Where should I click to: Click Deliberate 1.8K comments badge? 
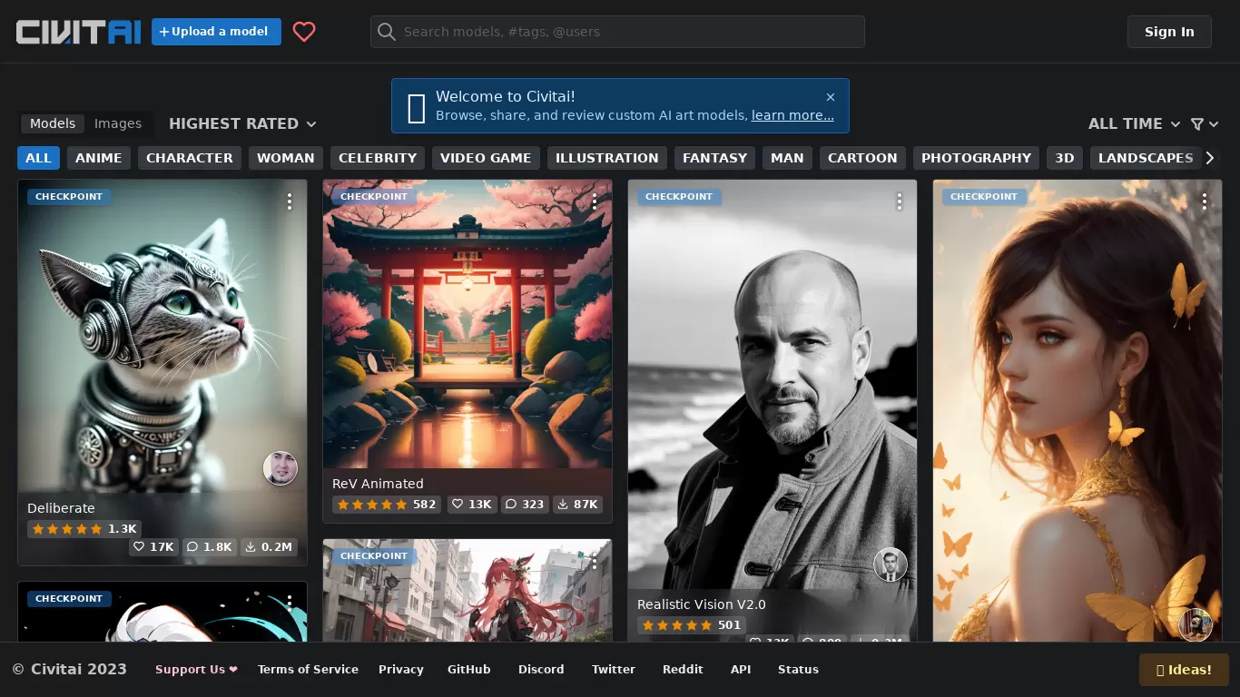pyautogui.click(x=210, y=547)
